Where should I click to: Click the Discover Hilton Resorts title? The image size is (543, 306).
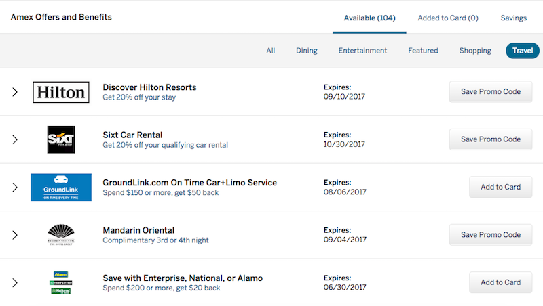tap(149, 87)
